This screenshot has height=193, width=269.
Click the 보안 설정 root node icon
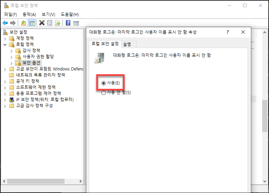pos(5,32)
